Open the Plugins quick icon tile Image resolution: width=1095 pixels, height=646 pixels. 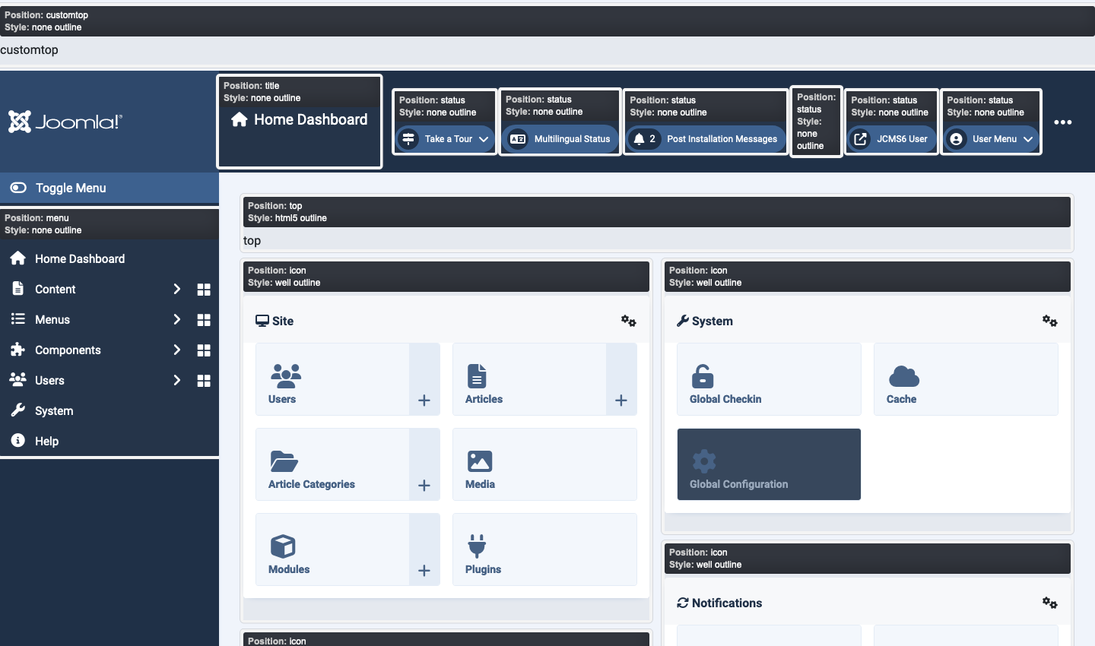(x=544, y=549)
